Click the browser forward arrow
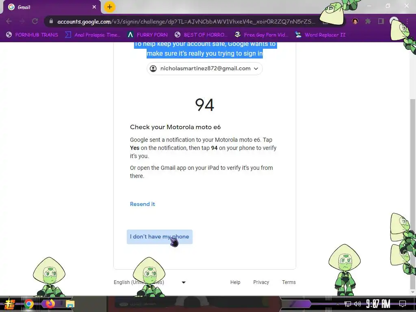 [22, 21]
